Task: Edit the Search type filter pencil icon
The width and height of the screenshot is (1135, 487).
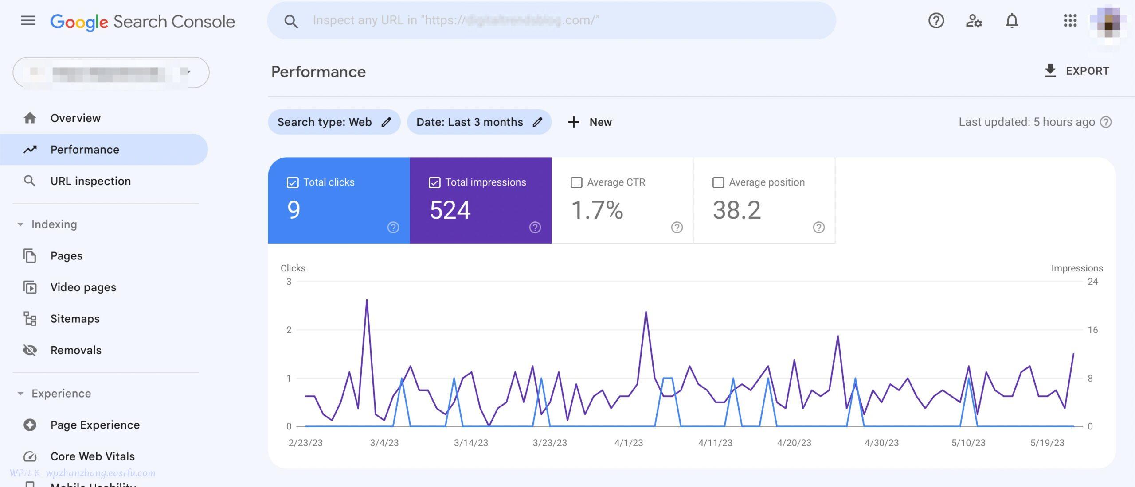Action: [x=387, y=122]
